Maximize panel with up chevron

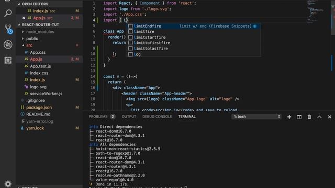319,117
